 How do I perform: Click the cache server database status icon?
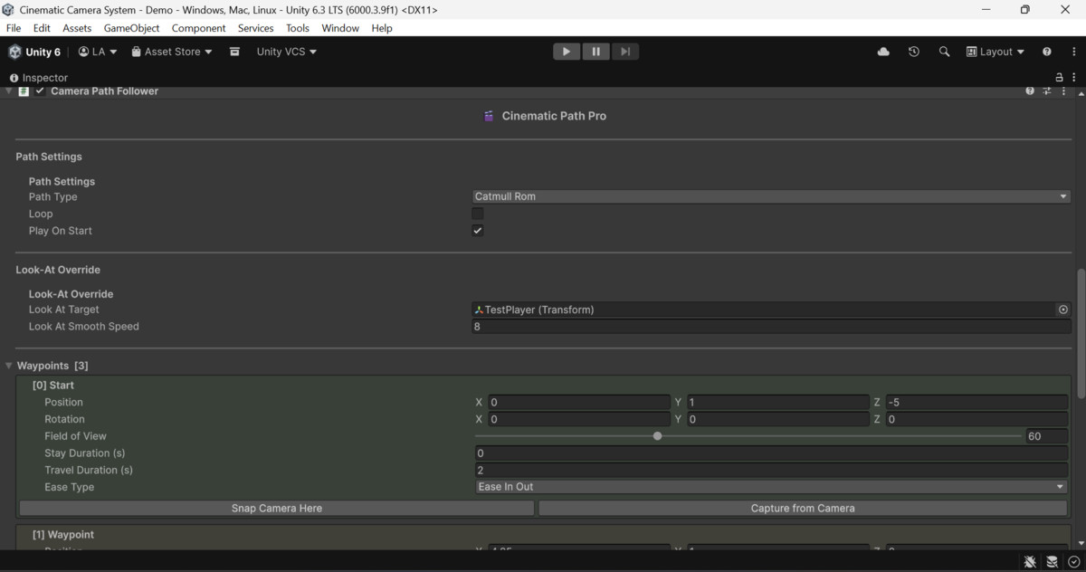pyautogui.click(x=1052, y=562)
